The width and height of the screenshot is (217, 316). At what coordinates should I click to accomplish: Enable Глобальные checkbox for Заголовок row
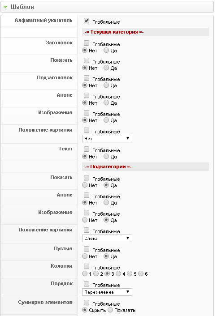[x=87, y=43]
